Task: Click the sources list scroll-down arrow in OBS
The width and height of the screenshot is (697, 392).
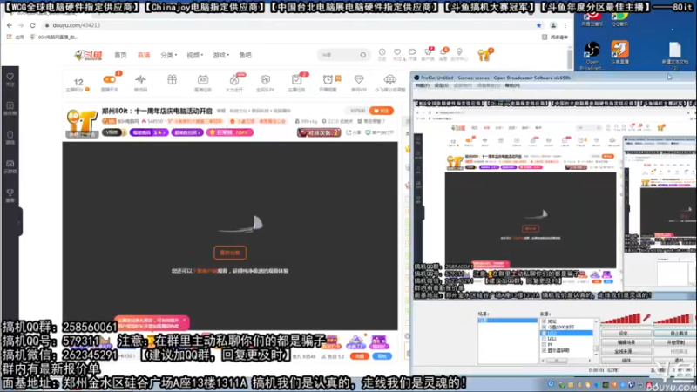Action: coord(596,355)
